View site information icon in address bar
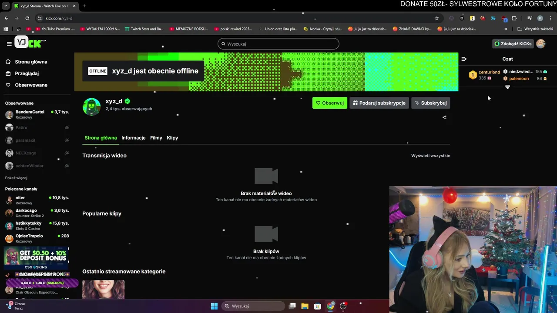 40,18
